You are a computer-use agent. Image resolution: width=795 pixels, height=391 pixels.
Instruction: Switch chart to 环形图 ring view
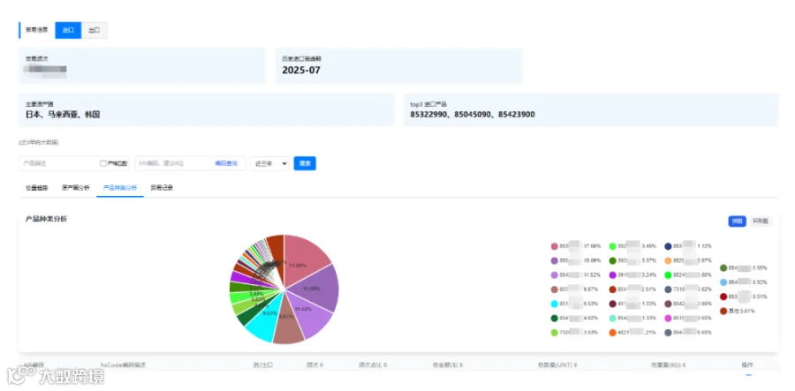(760, 222)
